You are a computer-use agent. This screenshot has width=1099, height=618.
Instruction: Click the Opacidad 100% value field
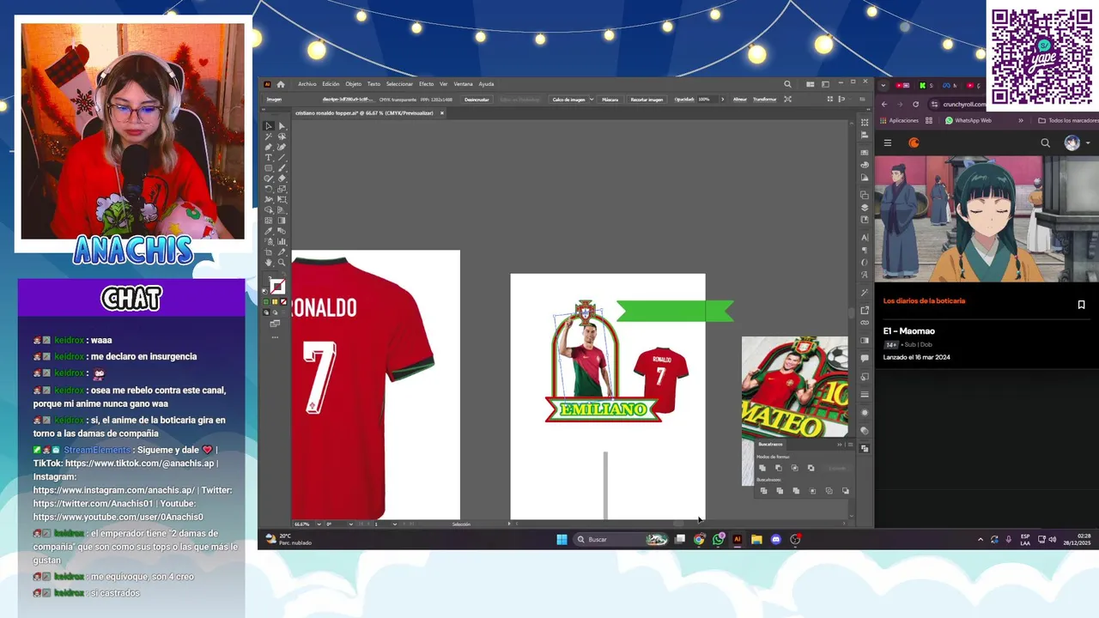(x=707, y=100)
